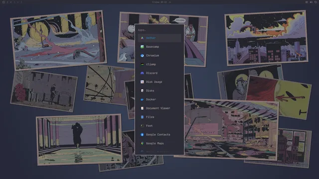Click the menu icon in top-left bar
Screen dimensions: 319x179
tap(3, 2)
